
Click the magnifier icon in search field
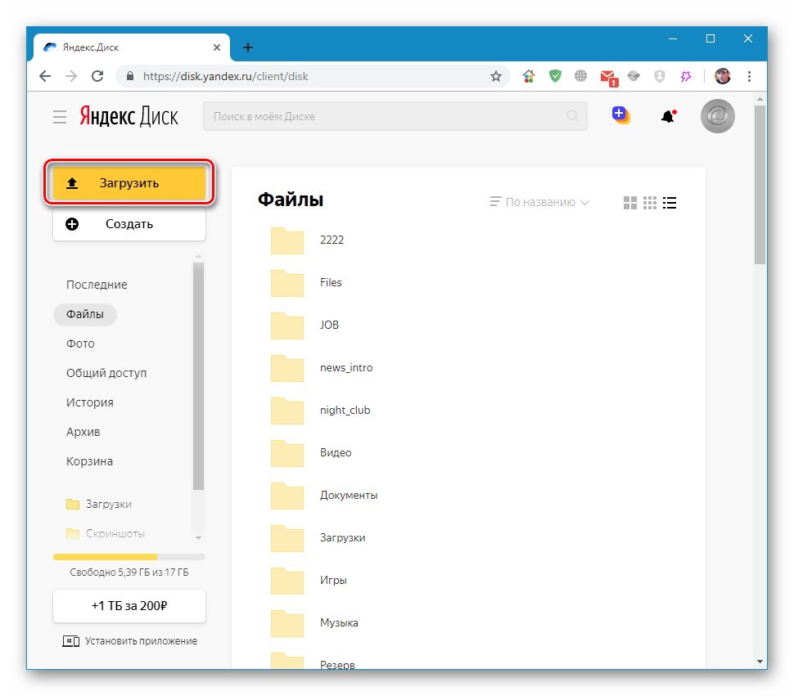point(573,116)
